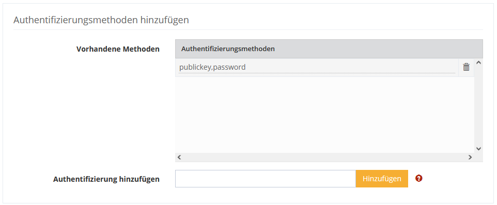Delete publickey,password entry via trash icon
Viewport: 497px width, 205px height.
(x=466, y=67)
